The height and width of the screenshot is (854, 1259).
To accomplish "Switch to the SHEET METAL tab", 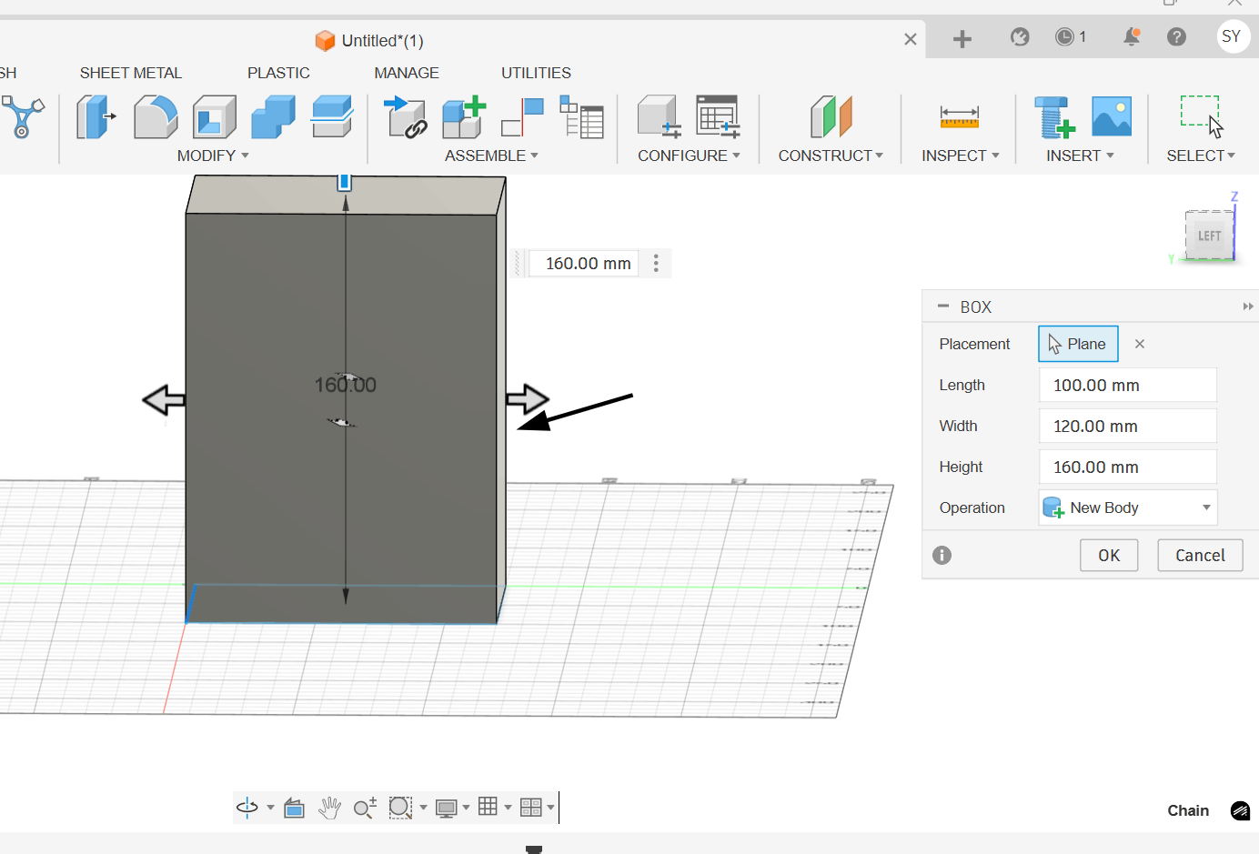I will pos(130,73).
